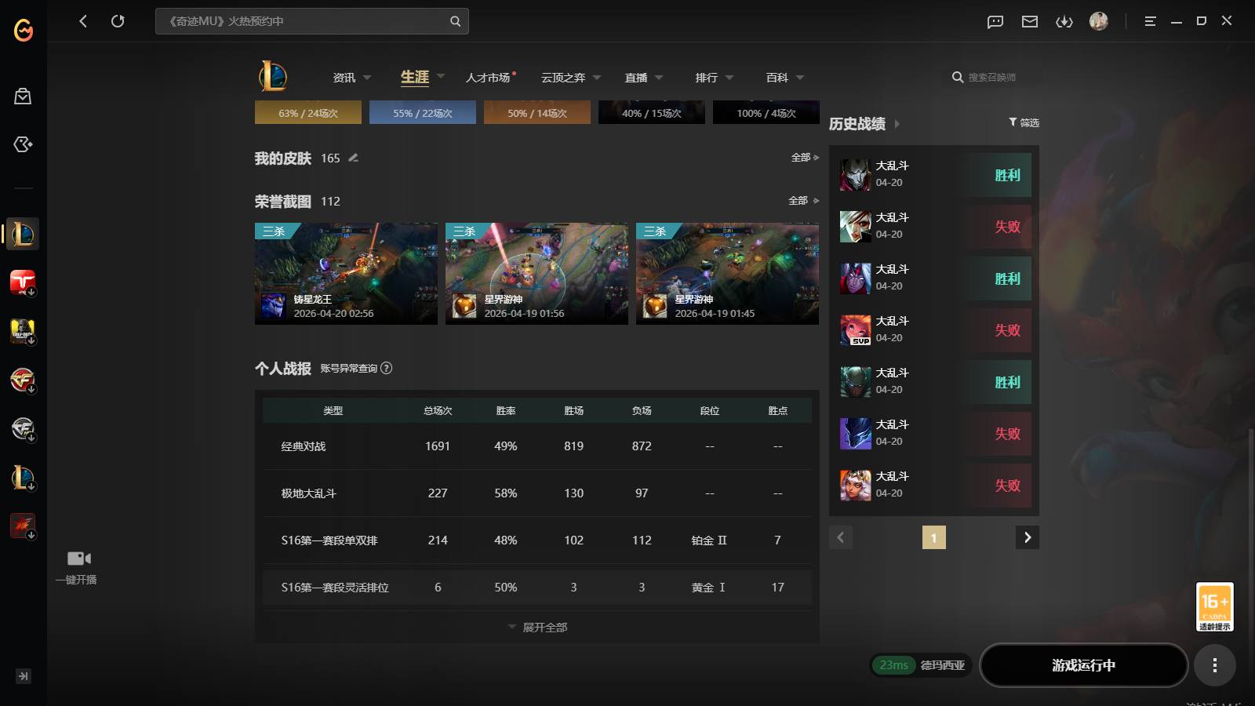Select League of Legends in the sidebar
The image size is (1255, 706).
[x=23, y=234]
